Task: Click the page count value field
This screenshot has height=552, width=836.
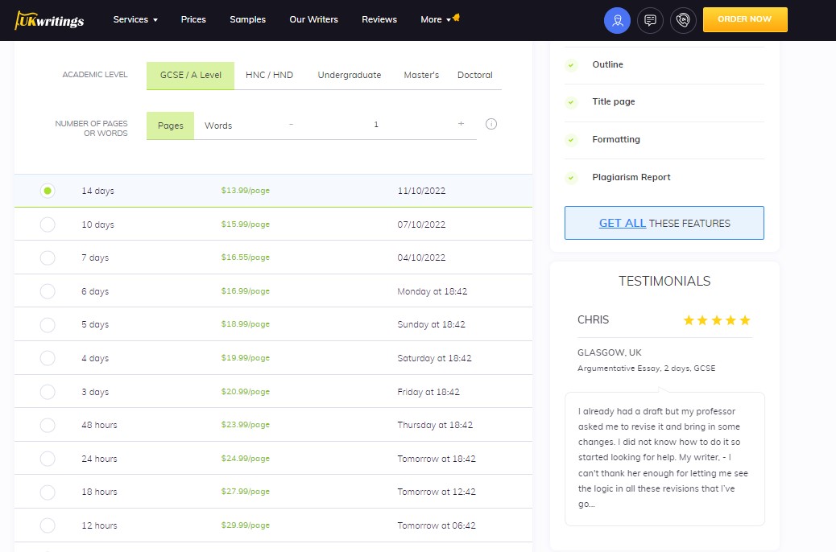Action: coord(376,125)
